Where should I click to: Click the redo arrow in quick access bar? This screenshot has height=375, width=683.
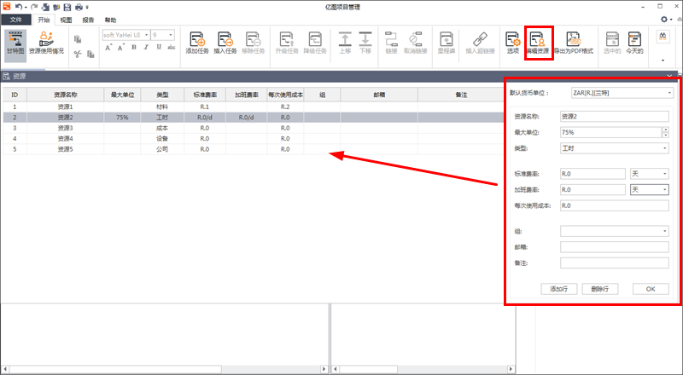tap(34, 7)
